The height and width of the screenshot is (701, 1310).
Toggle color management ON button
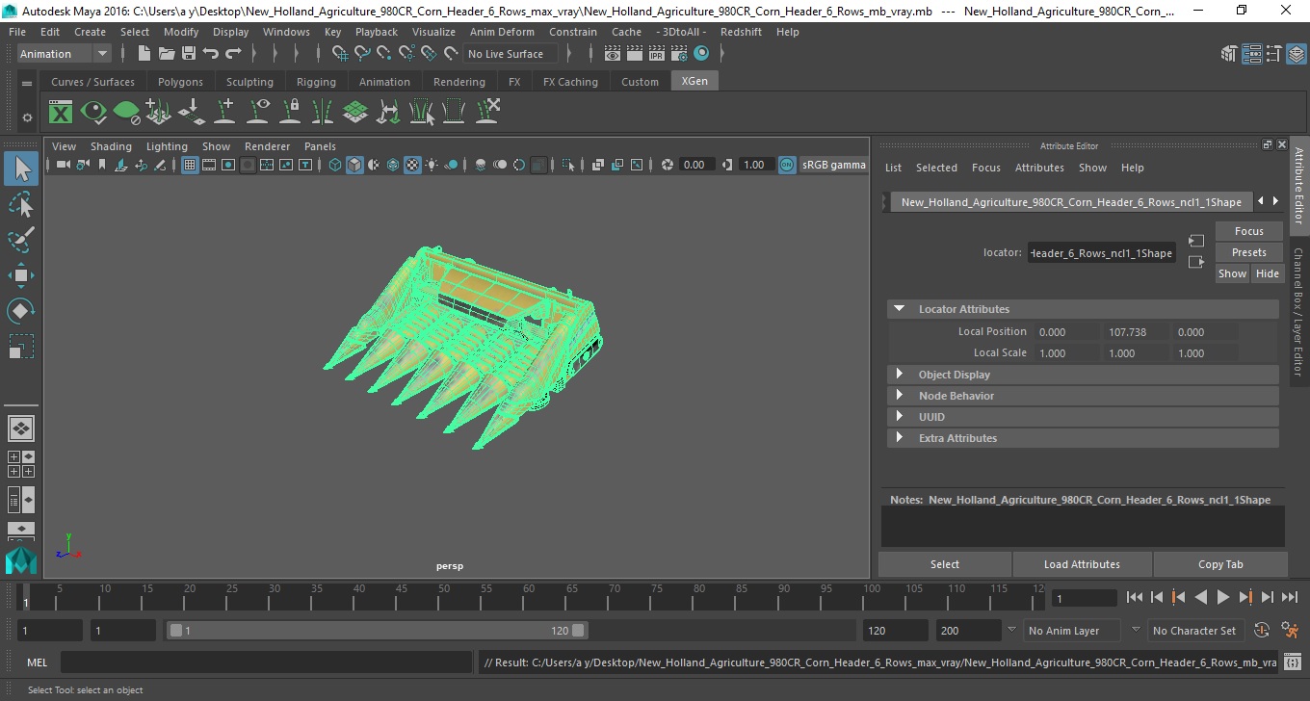[787, 165]
